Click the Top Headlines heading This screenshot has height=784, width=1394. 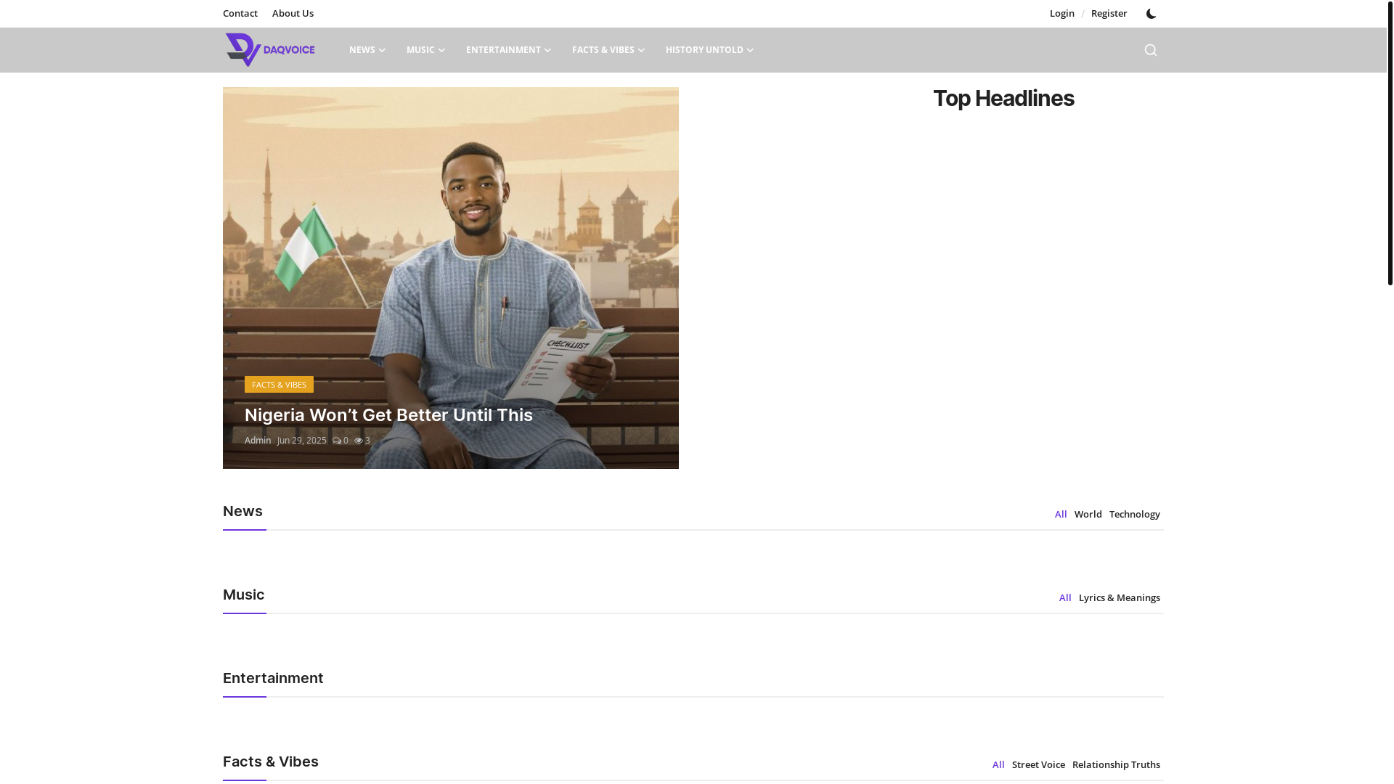point(1003,98)
